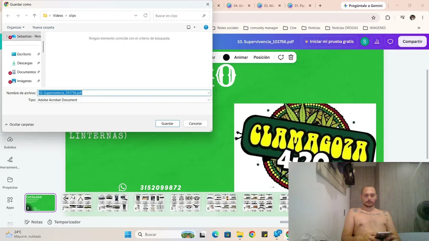This screenshot has height=241, width=429.
Task: Open the Cine bookmark folder
Action: (x=290, y=28)
